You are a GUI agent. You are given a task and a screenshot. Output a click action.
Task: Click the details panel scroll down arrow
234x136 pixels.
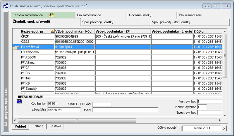click(x=225, y=116)
